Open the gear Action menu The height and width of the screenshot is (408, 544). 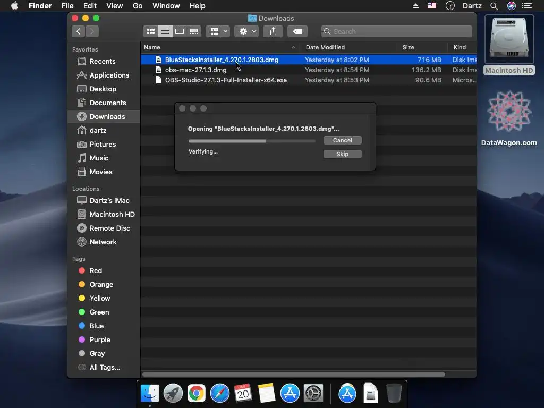coord(246,31)
